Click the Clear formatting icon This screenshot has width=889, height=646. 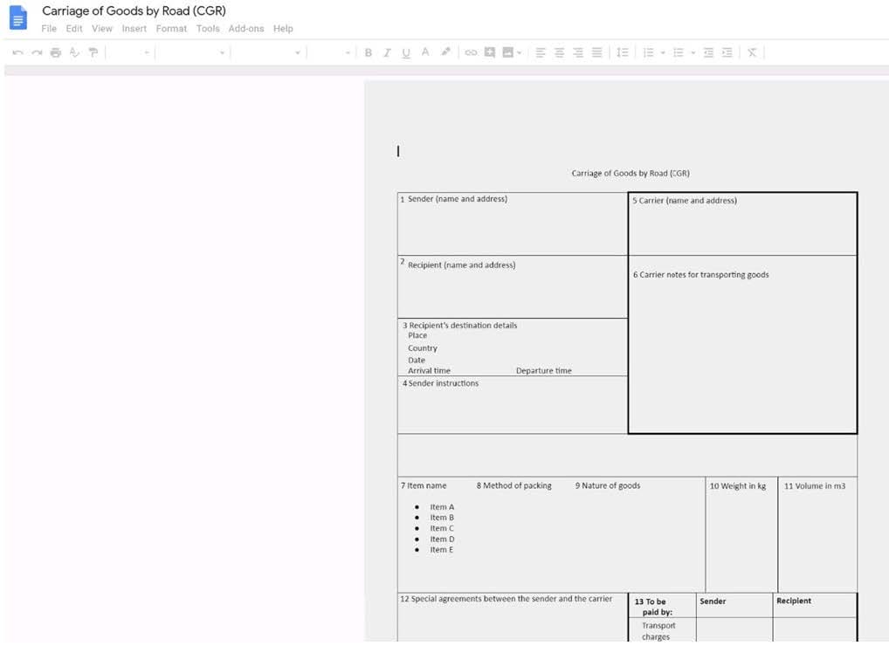(752, 53)
